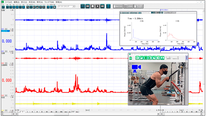Screen dimensions: 206x116
Task: Select the 2 time-scale tab on left axis
Action: [23, 112]
